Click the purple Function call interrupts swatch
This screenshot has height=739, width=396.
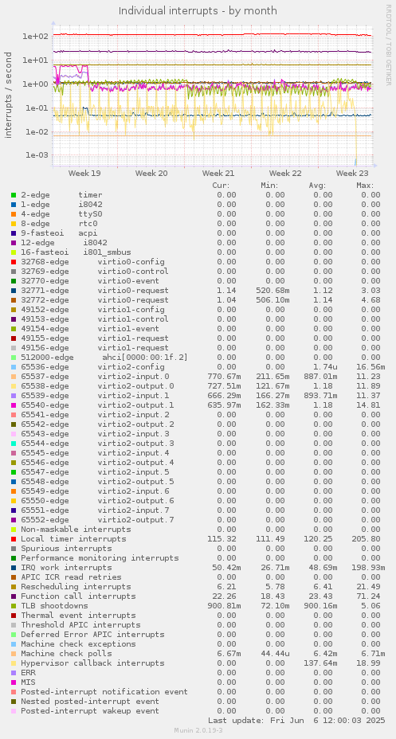[14, 596]
